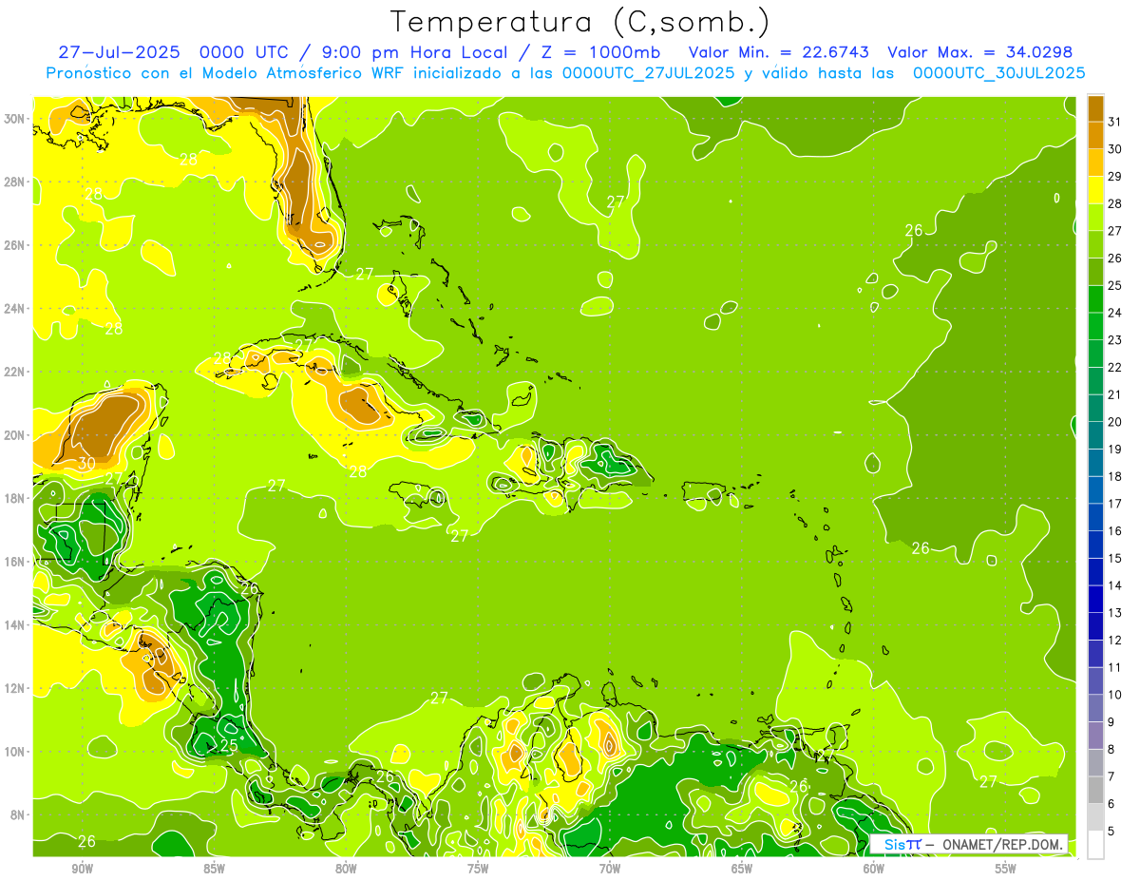Click the 70W longitude label
1140x881 pixels.
tap(610, 870)
